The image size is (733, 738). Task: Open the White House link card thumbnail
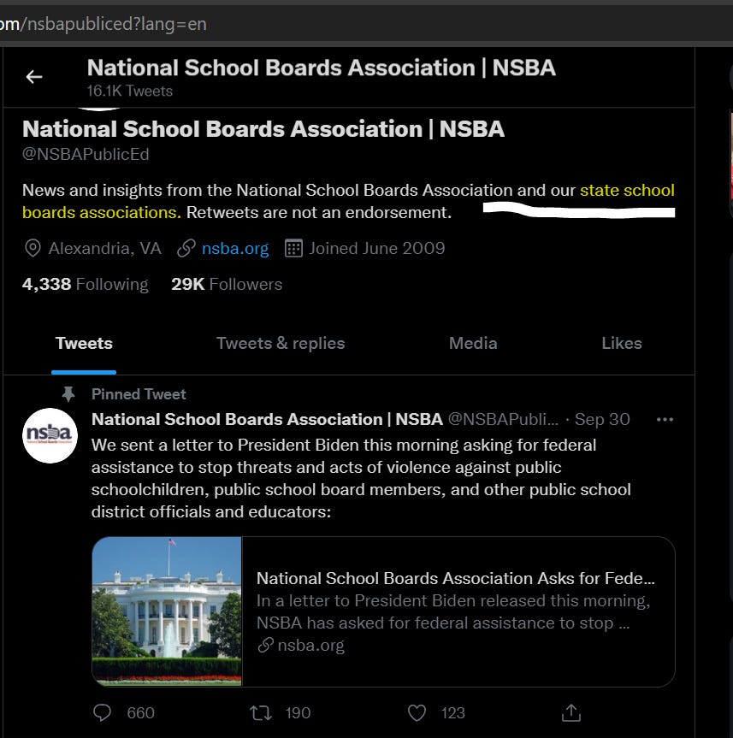pos(167,611)
